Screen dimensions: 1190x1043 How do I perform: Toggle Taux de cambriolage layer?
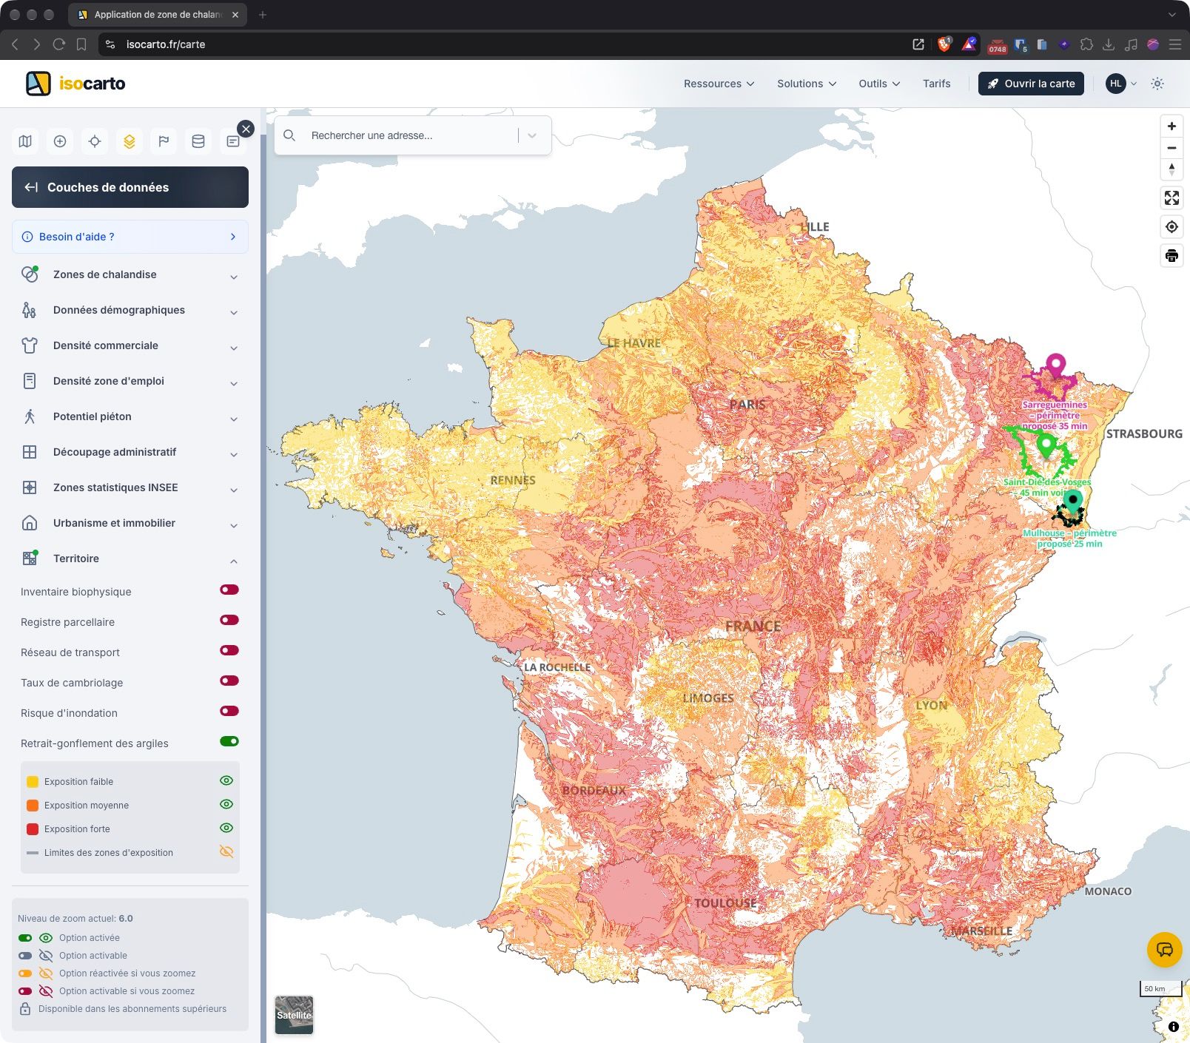click(x=229, y=681)
